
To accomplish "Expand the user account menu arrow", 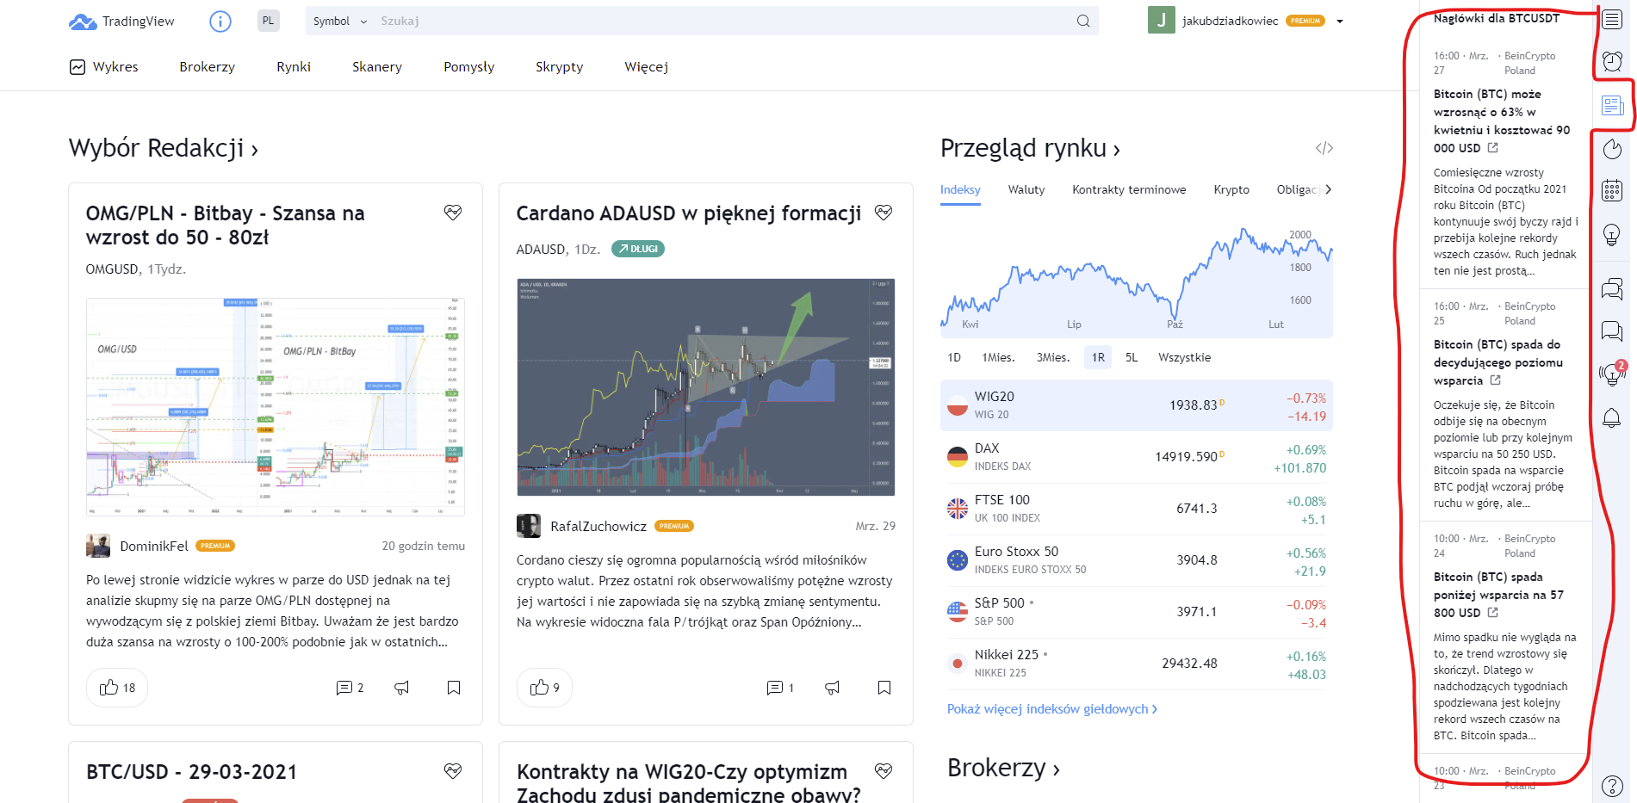I will click(x=1340, y=22).
